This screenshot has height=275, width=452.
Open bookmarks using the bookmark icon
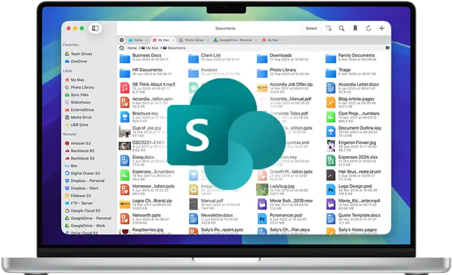(355, 28)
